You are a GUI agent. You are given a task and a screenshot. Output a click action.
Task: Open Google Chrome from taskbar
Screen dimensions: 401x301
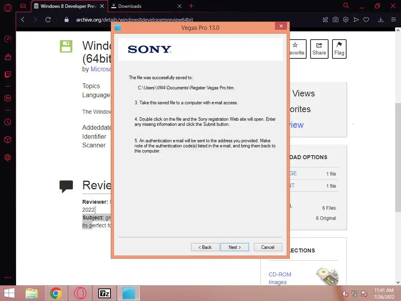click(56, 293)
